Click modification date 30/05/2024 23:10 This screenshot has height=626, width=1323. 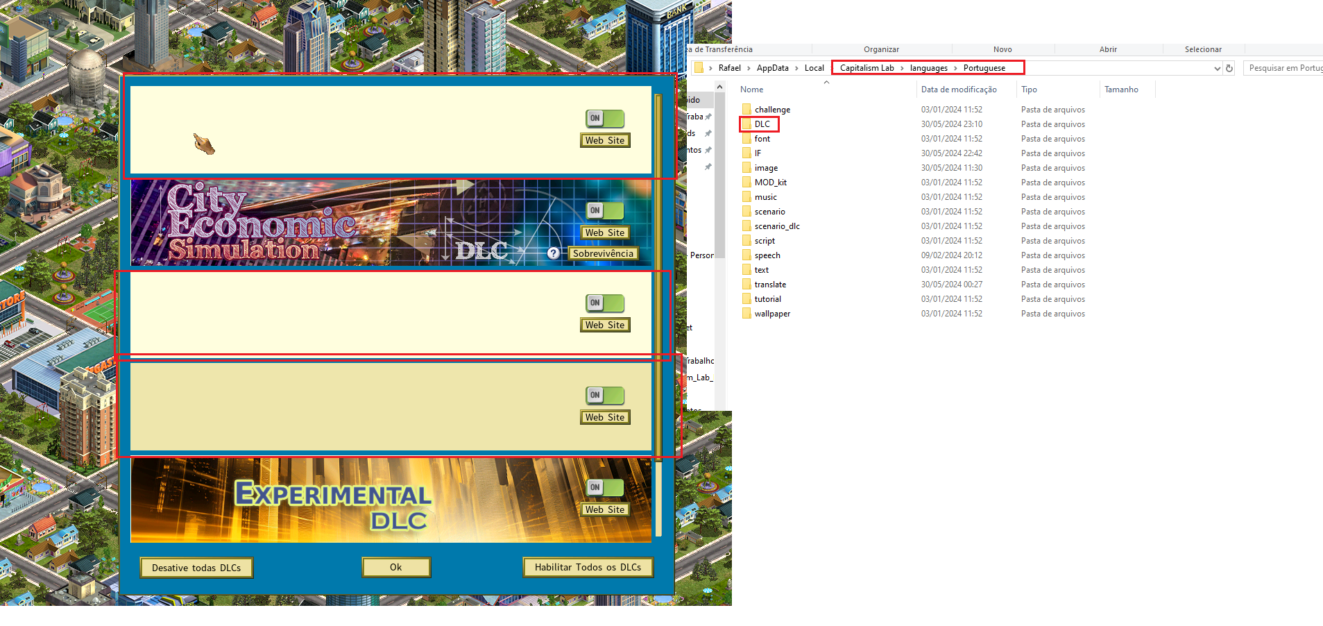(951, 124)
